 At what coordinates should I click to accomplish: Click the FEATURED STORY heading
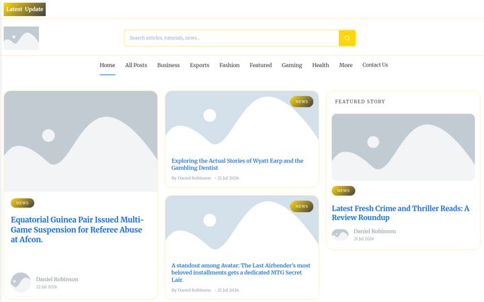pyautogui.click(x=360, y=102)
